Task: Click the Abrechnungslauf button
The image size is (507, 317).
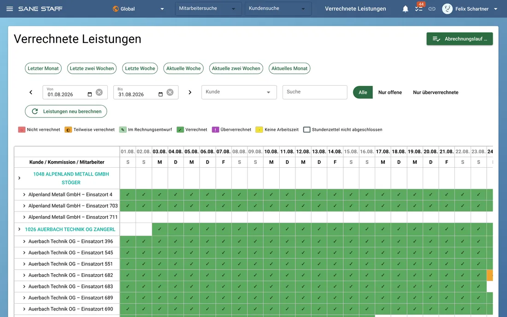Action: point(460,39)
